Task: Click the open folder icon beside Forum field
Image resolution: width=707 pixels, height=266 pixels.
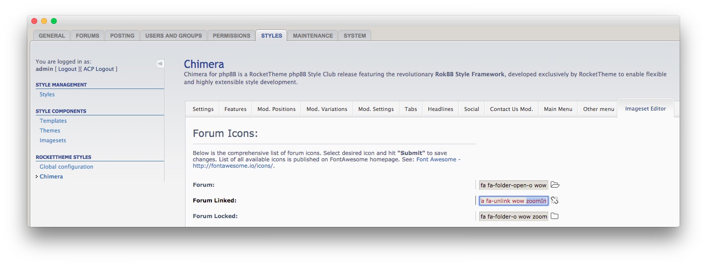Action: click(555, 185)
